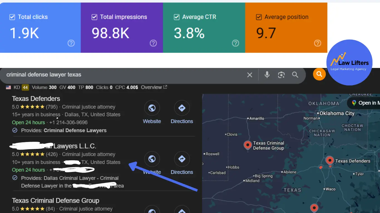The width and height of the screenshot is (380, 213).
Task: Click the US flag icon in SEO bar
Action: coord(8,87)
